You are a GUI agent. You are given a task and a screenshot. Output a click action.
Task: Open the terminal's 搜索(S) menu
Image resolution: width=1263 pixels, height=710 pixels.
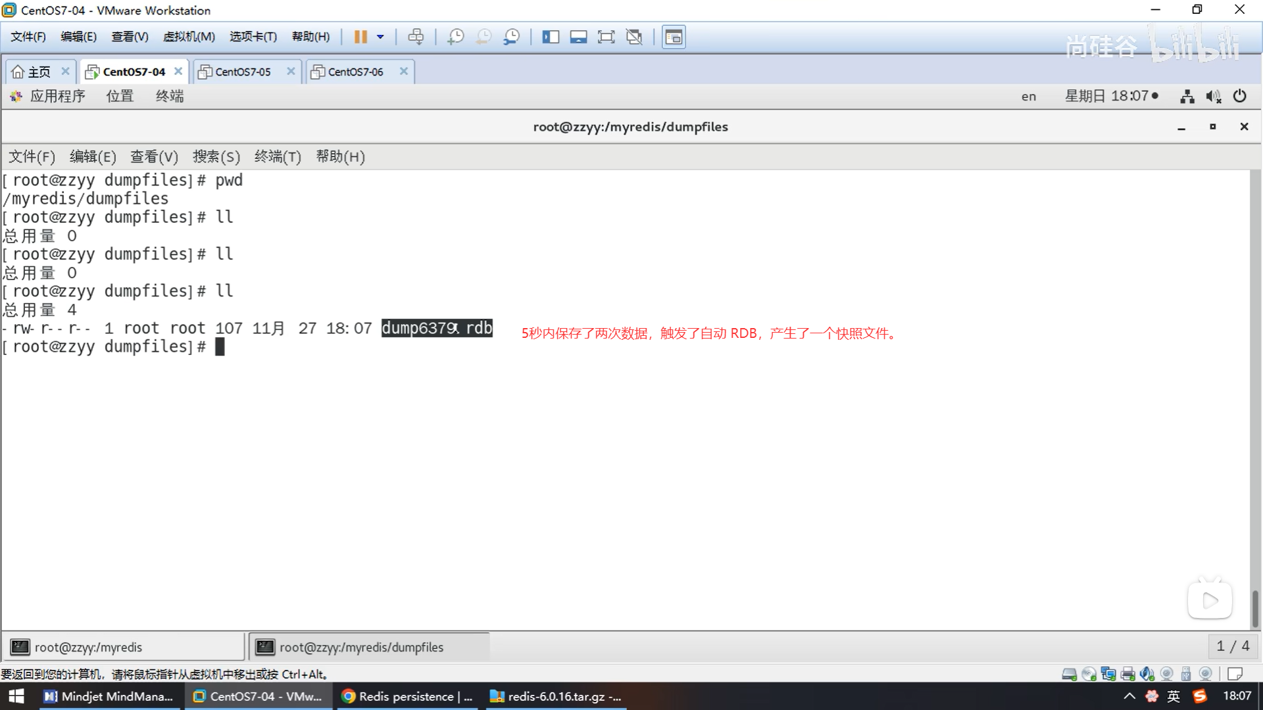click(x=216, y=156)
